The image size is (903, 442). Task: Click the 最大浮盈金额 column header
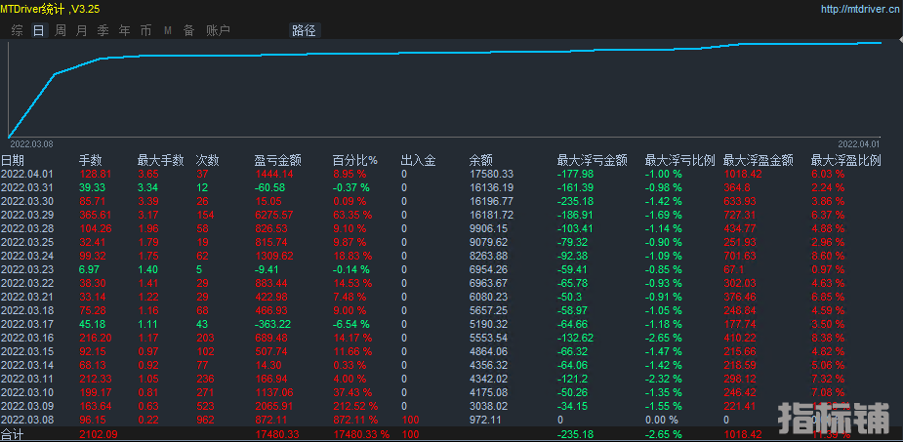point(759,161)
